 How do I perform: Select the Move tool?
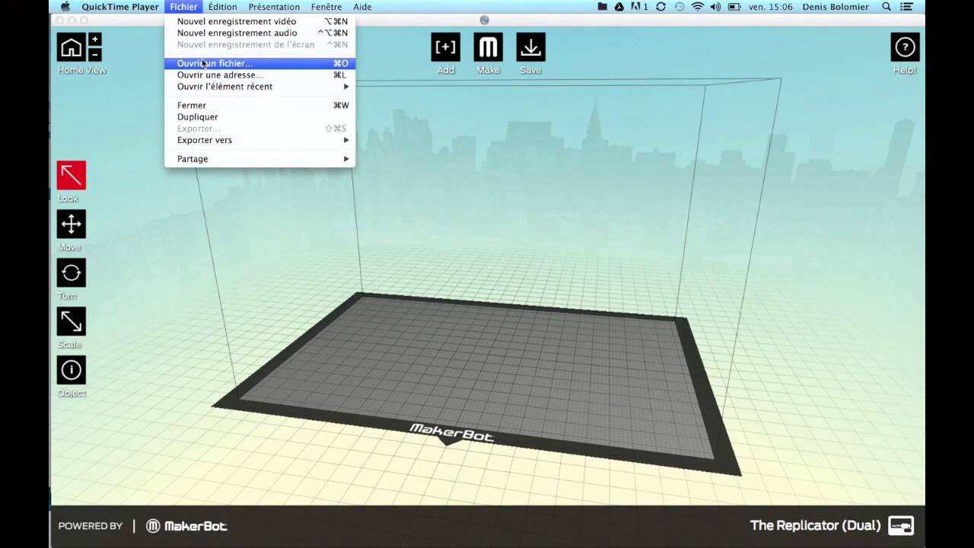[71, 224]
